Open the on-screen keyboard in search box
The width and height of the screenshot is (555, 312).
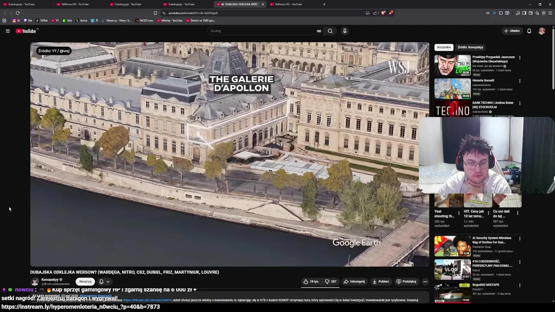click(x=319, y=31)
